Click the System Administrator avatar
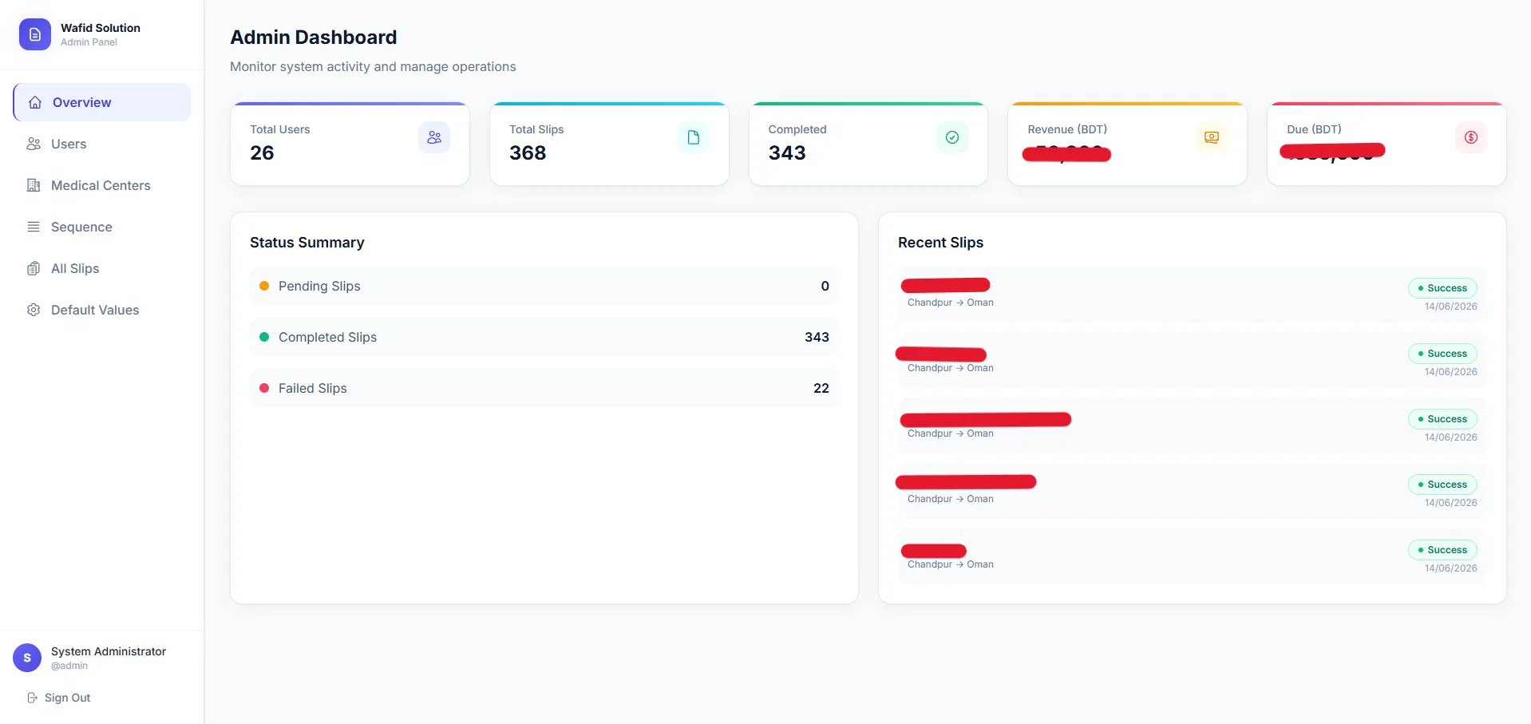This screenshot has height=724, width=1531. [27, 658]
